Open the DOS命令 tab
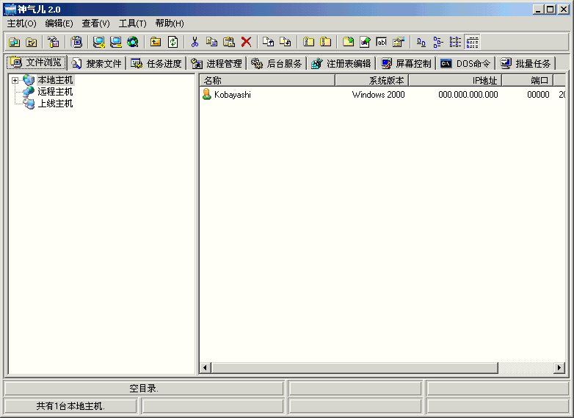574x418 pixels. click(466, 64)
